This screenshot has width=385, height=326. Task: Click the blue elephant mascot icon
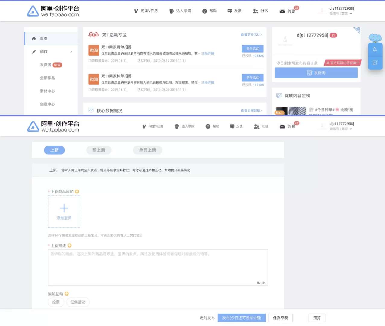[375, 38]
